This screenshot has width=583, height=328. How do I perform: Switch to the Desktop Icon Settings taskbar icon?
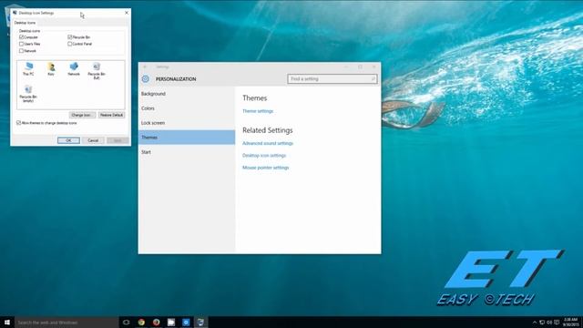200,322
